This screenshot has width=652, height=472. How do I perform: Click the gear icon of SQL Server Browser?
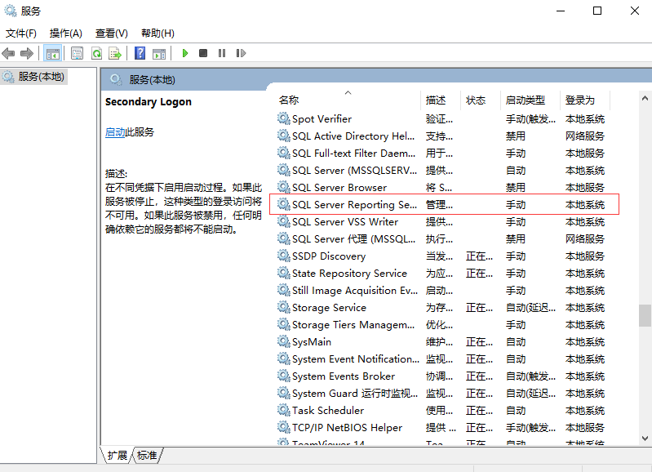click(x=284, y=187)
